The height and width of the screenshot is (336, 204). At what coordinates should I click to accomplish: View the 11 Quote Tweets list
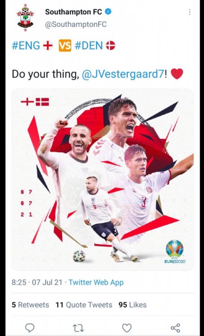[84, 305]
